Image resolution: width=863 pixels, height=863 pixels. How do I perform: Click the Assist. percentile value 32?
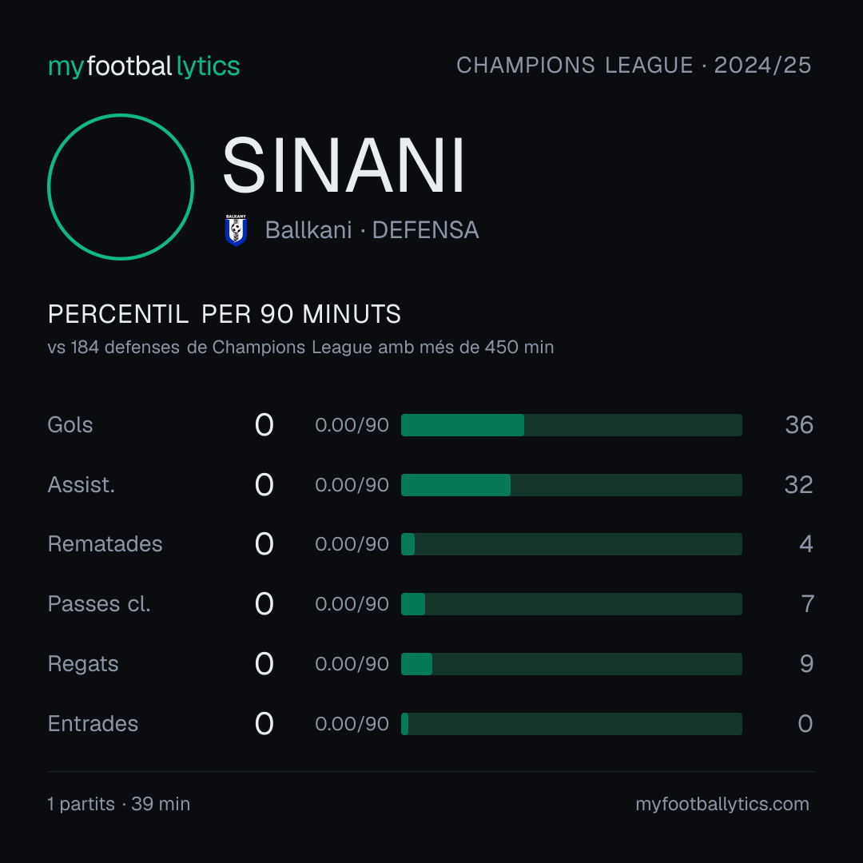click(798, 485)
